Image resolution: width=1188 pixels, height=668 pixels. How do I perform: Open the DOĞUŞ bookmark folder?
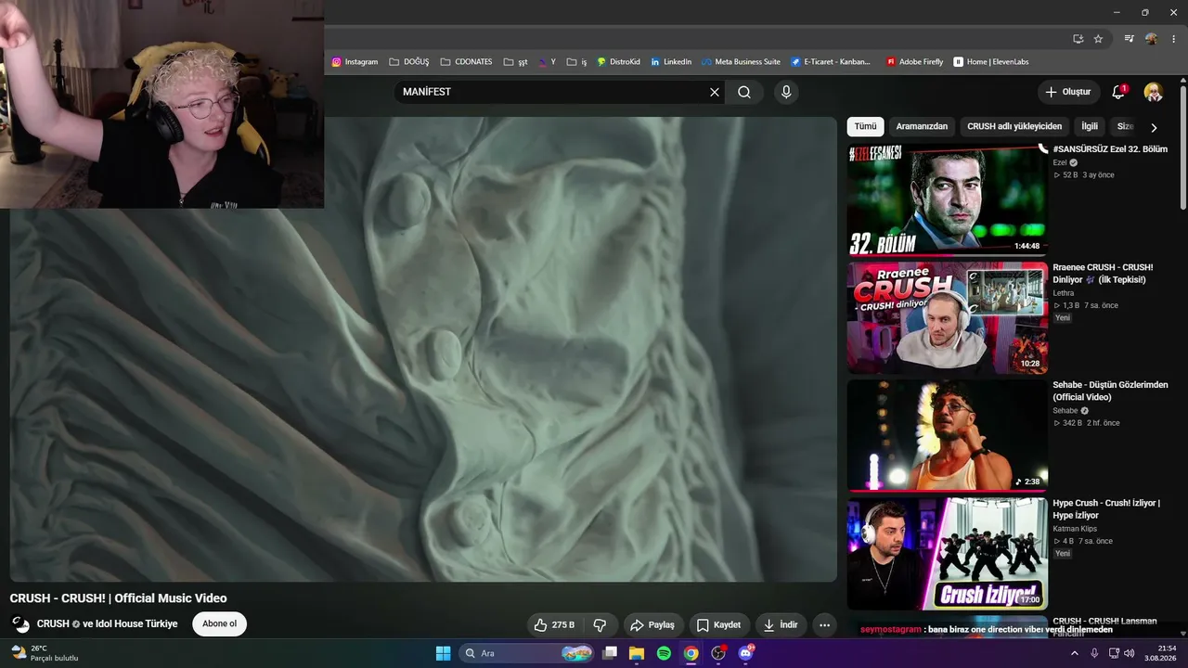point(409,62)
